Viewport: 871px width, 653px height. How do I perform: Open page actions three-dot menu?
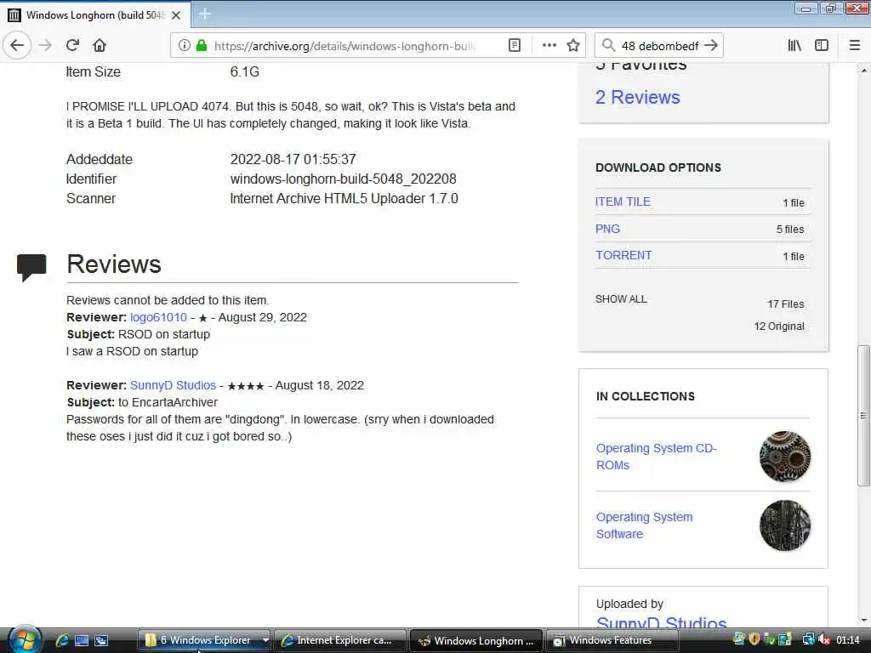pos(549,46)
